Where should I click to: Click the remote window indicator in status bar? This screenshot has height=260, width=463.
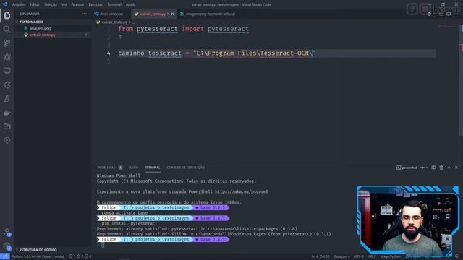tap(5, 256)
